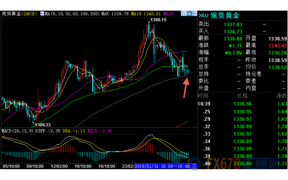Click the 现货黄金 chart title
The image size is (288, 180).
coord(11,14)
